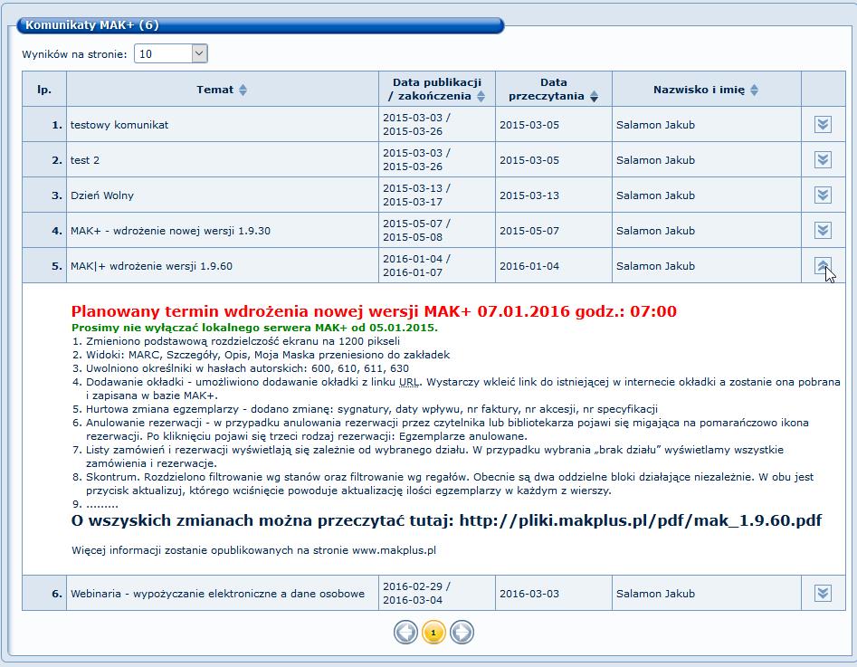Click date cell '2016-02-29 / 2016-03-04'
The height and width of the screenshot is (667, 857).
437,593
